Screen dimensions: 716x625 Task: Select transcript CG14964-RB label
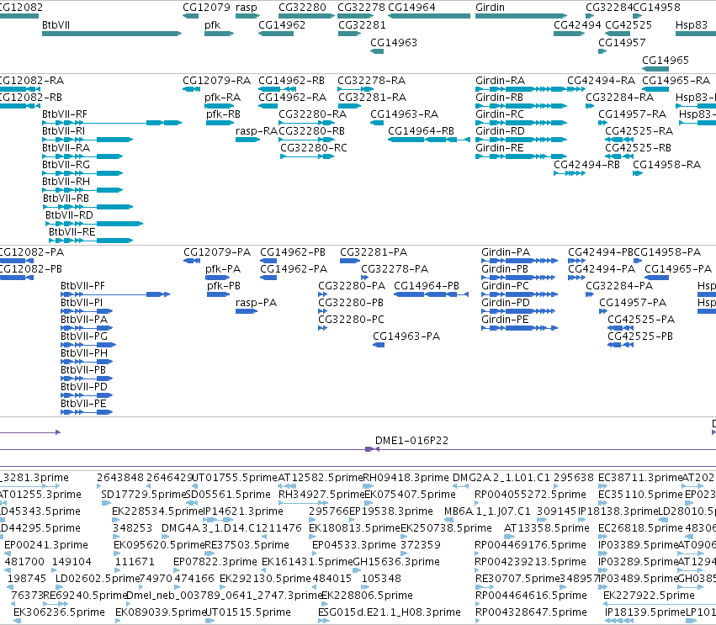(421, 131)
